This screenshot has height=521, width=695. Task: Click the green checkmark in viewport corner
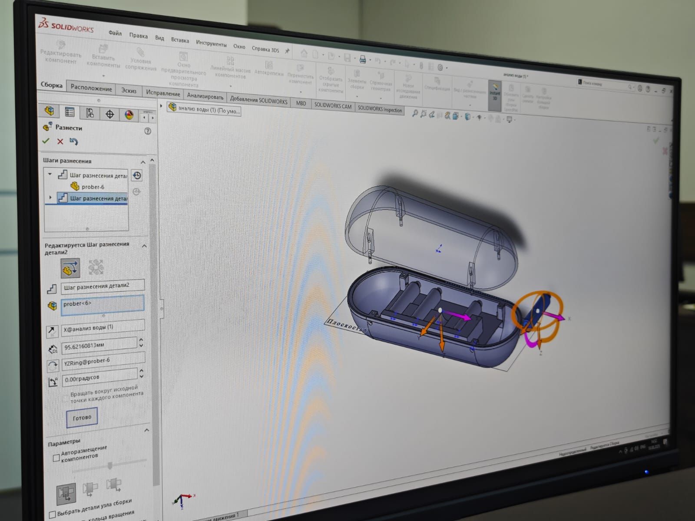pos(656,140)
